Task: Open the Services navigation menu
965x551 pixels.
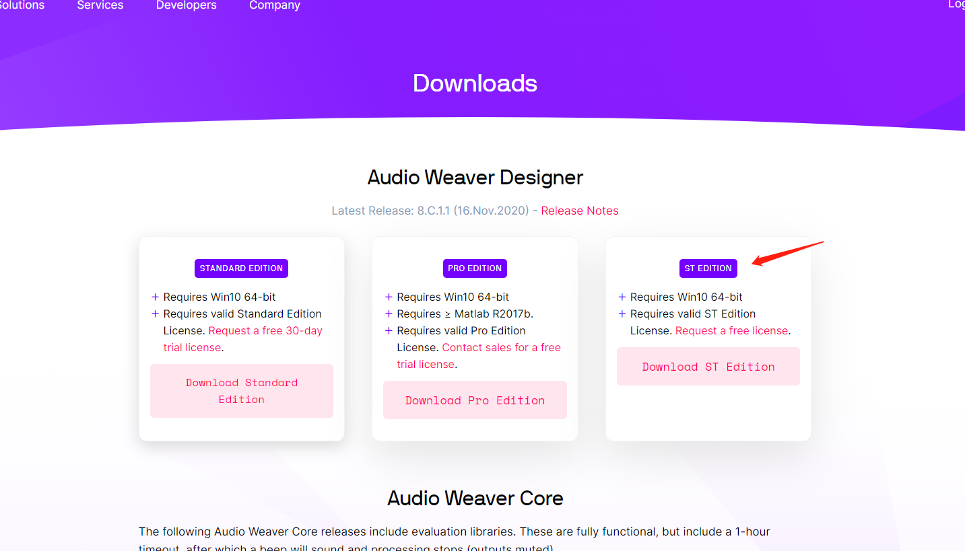Action: tap(100, 5)
